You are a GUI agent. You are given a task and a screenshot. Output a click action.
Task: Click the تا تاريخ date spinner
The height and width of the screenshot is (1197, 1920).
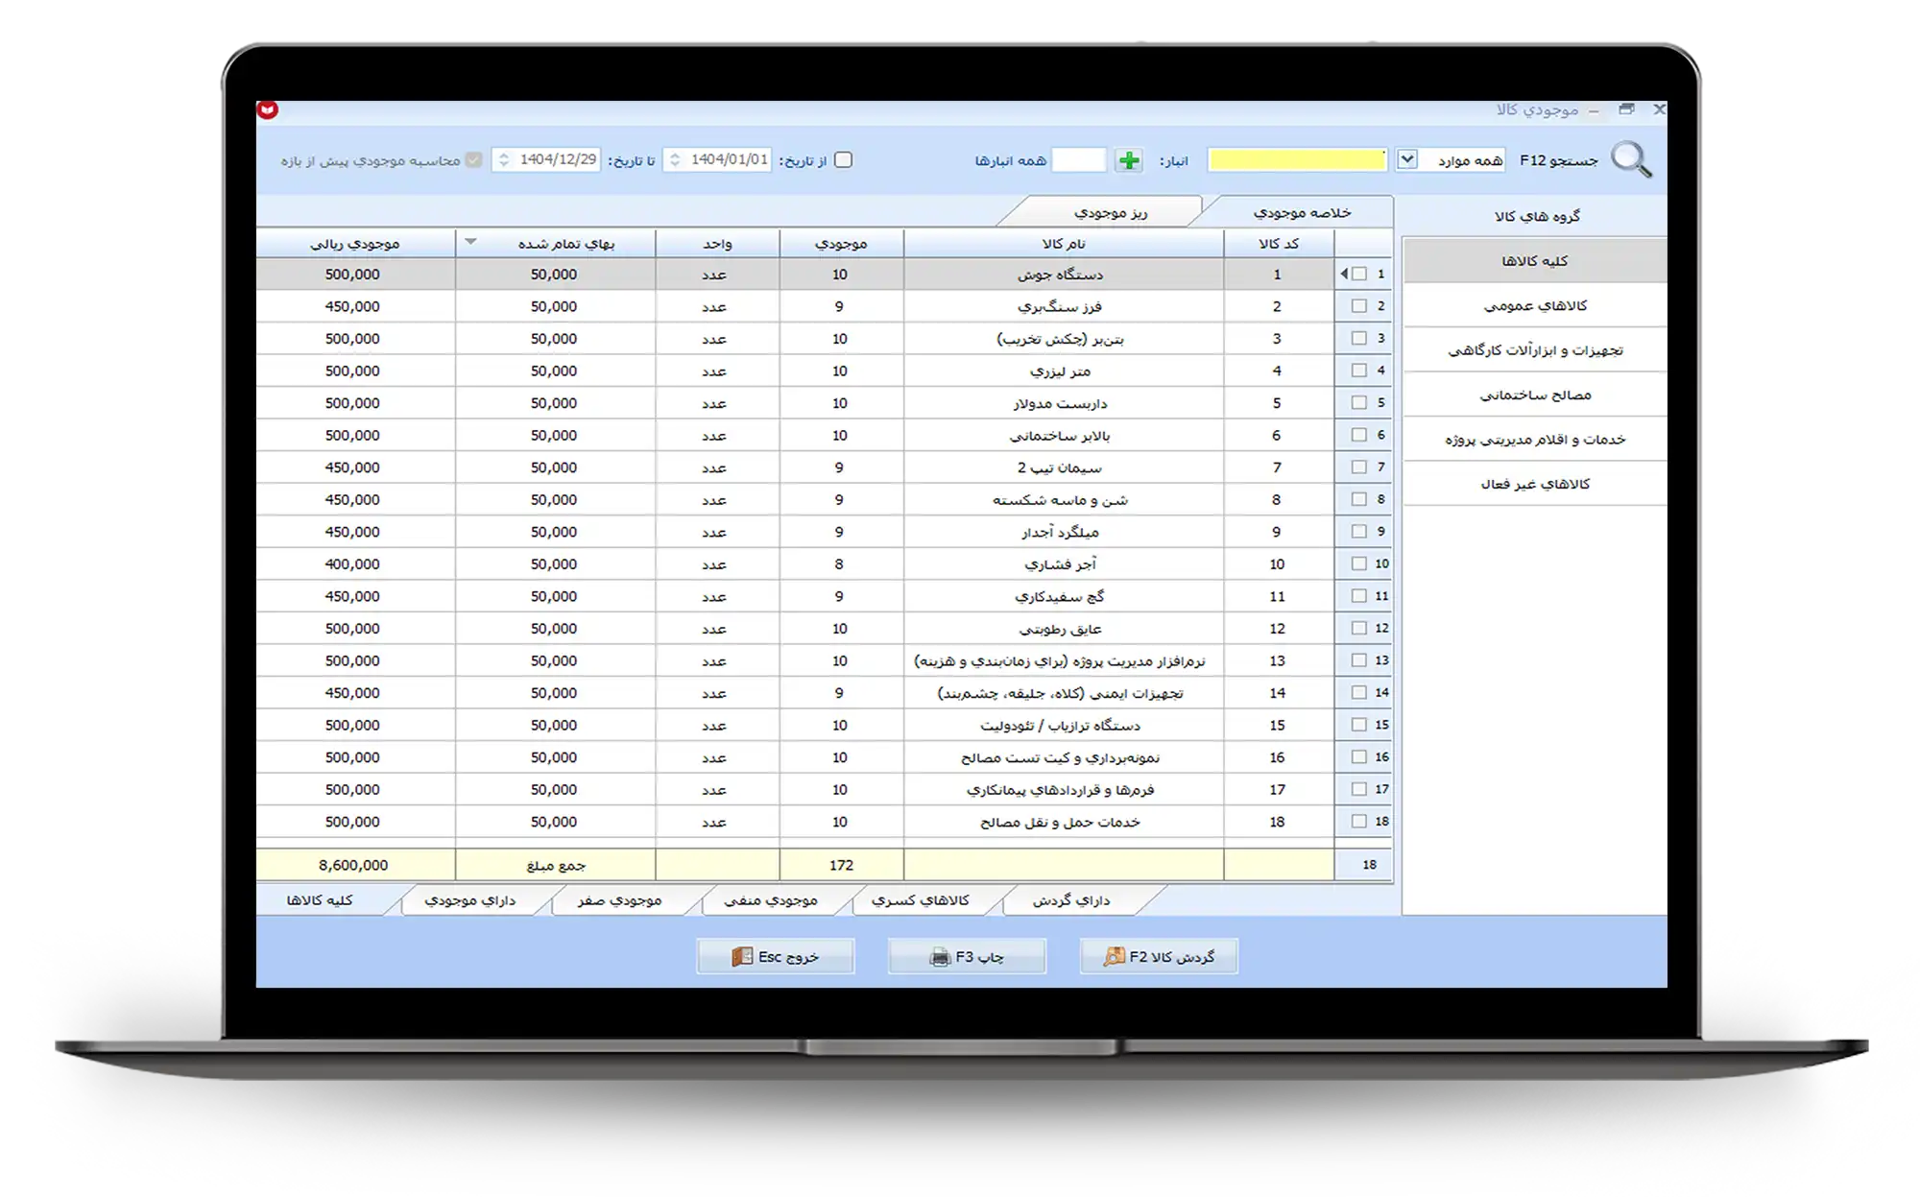pyautogui.click(x=503, y=159)
